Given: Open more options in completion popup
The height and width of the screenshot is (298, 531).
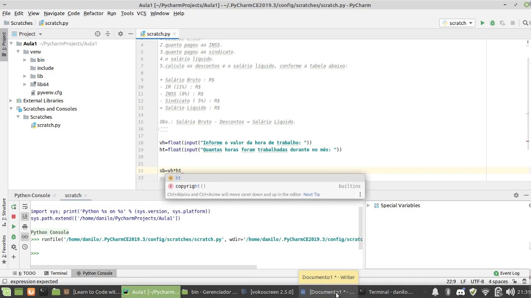Looking at the screenshot, I should [x=360, y=195].
